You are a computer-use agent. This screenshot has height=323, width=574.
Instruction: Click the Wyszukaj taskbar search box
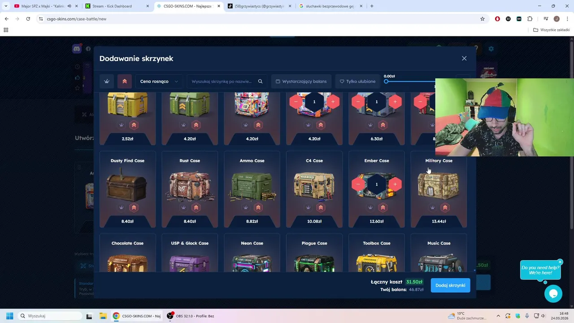tap(49, 316)
